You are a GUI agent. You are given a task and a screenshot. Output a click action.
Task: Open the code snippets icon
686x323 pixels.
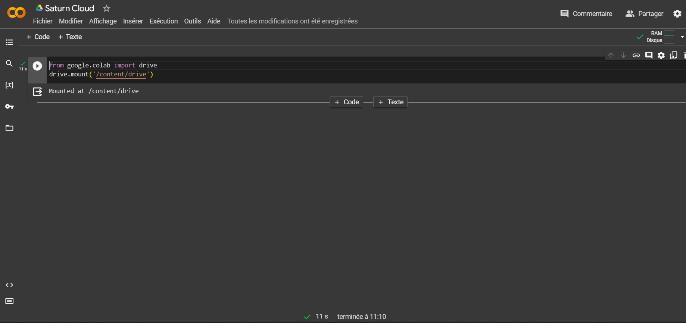9,285
